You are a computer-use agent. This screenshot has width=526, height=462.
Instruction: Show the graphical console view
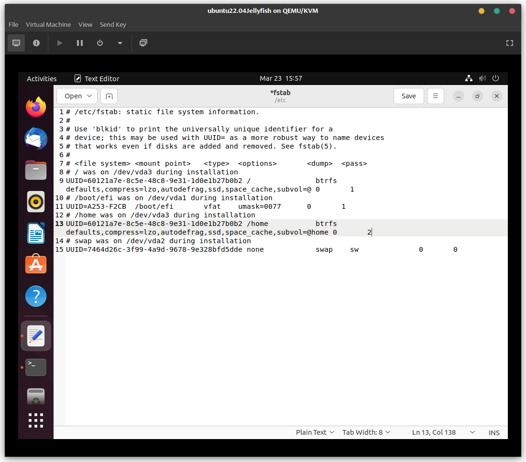click(16, 43)
